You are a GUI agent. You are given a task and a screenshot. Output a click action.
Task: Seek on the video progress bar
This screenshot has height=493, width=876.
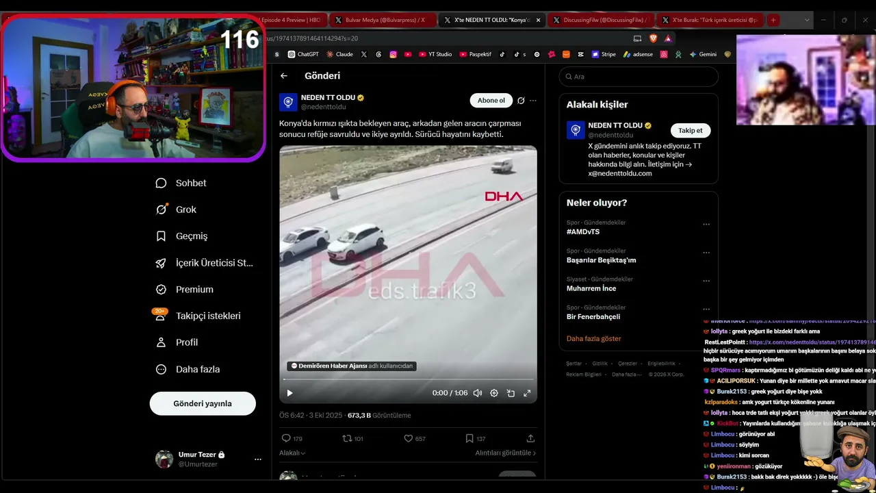pos(409,379)
